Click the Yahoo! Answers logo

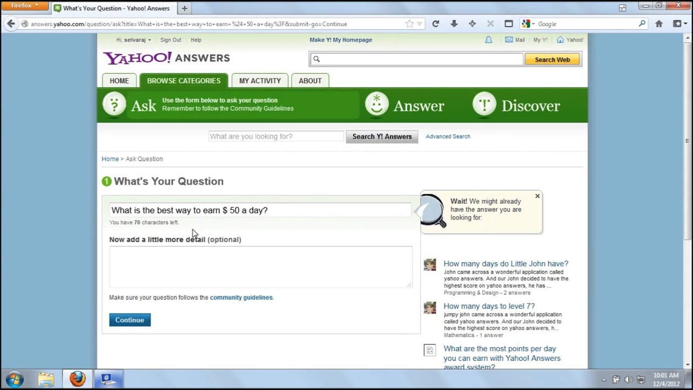166,58
